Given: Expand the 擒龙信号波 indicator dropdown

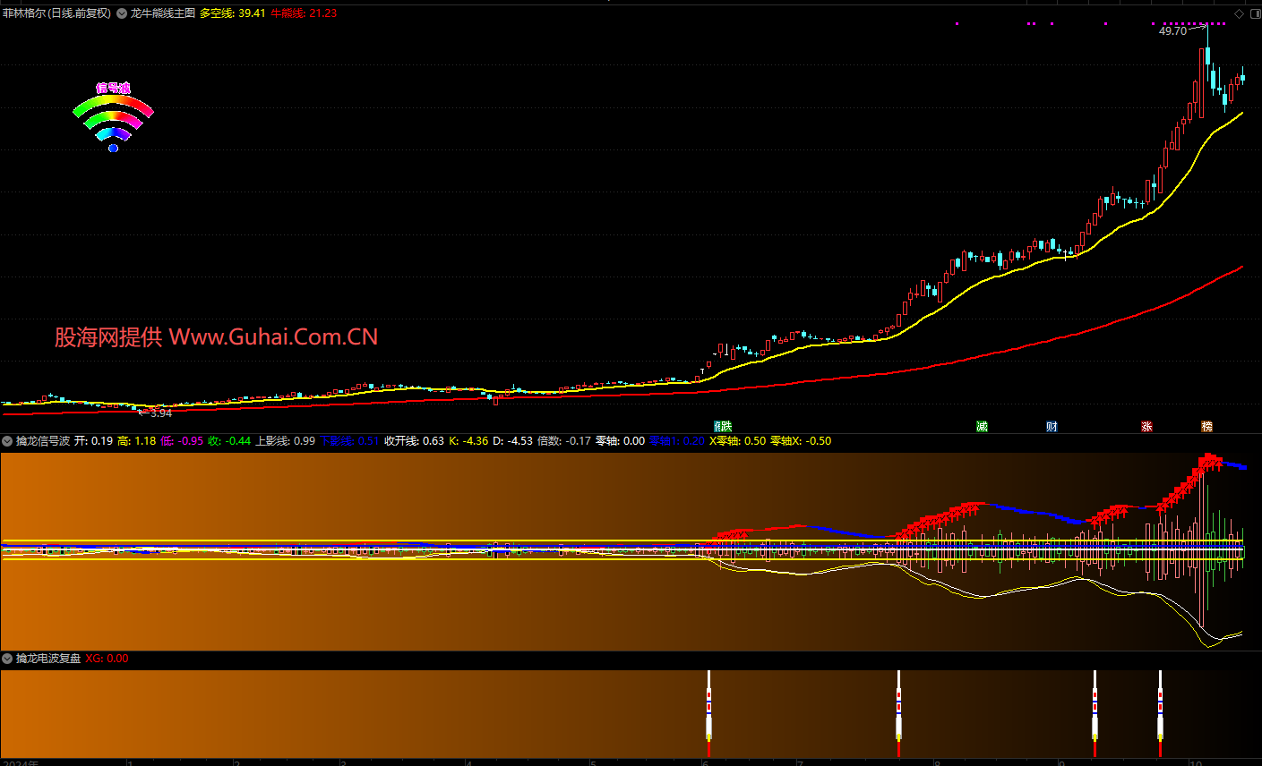Looking at the screenshot, I should pyautogui.click(x=8, y=441).
